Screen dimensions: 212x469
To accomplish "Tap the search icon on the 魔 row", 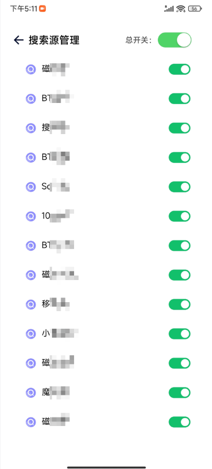I will pyautogui.click(x=31, y=393).
